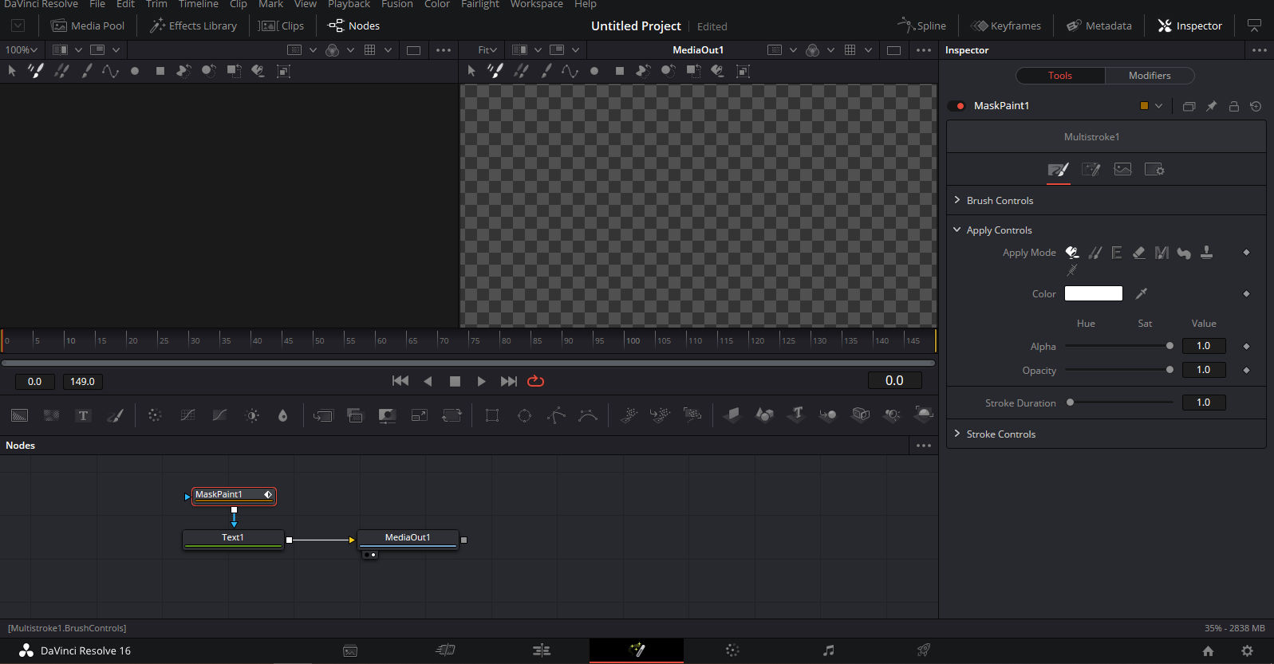
Task: Add a BSpline mask node from toolbar
Action: (588, 415)
